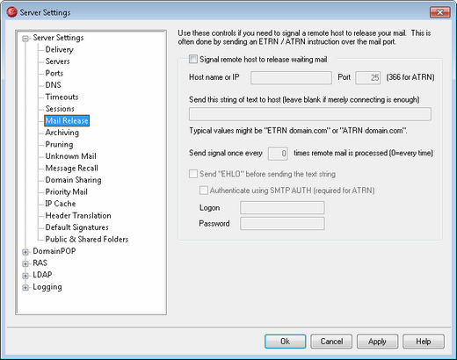Open Help for this dialog
The image size is (457, 360).
coord(424,342)
